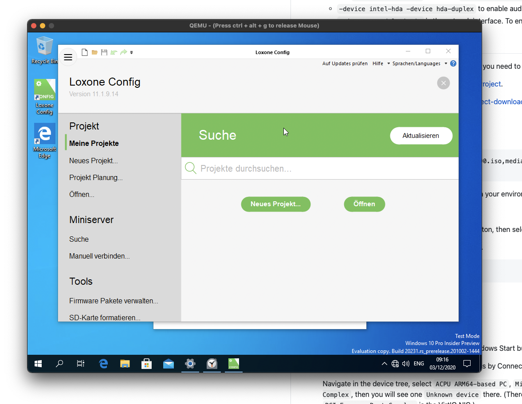Open the hamburger menu in Loxone Config

point(68,57)
